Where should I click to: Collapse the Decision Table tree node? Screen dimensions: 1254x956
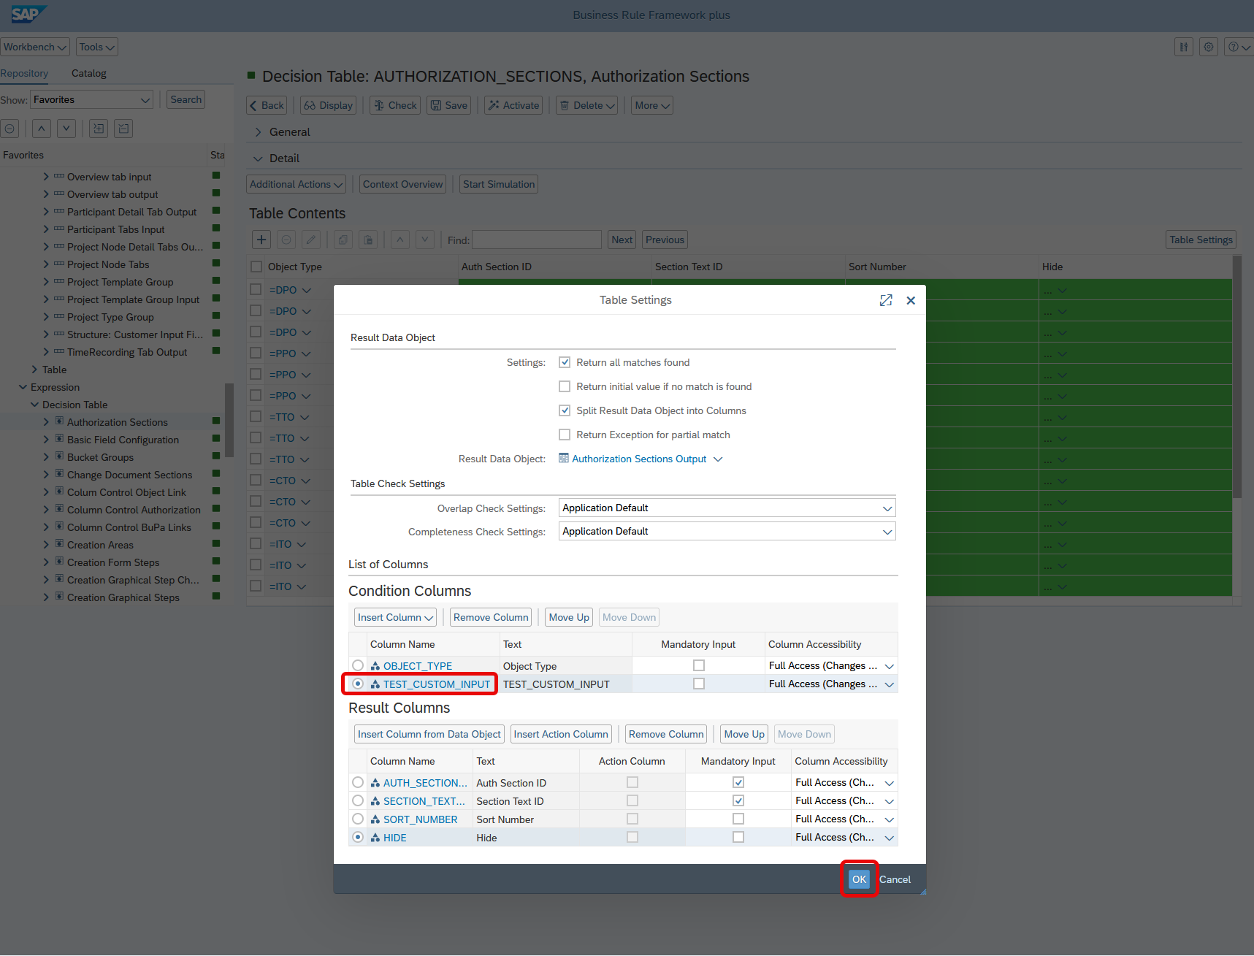point(35,405)
